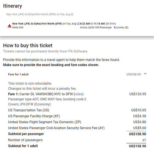
Task: Click the Flight Segment Tax Domestic (ZP) row
Action: point(77,122)
